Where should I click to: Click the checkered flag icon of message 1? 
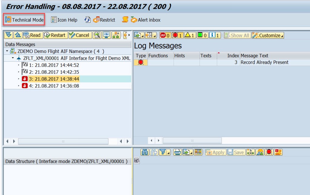pos(25,65)
